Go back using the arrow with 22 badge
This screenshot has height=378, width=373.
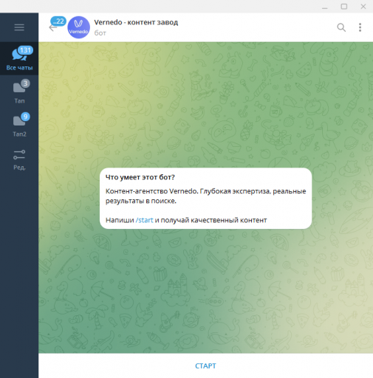pyautogui.click(x=52, y=27)
